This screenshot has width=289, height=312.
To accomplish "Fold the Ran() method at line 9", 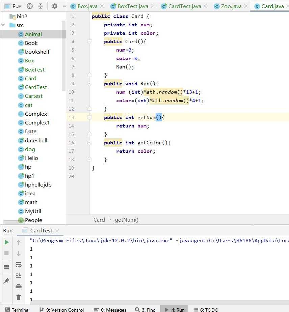I will coord(89,84).
